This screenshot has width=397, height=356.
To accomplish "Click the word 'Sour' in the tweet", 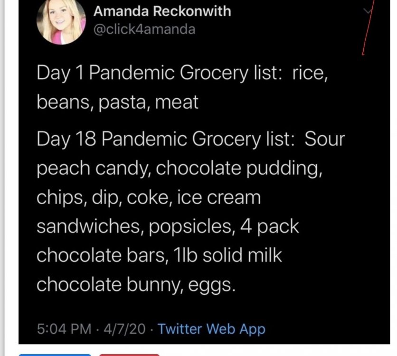I will click(x=325, y=139).
